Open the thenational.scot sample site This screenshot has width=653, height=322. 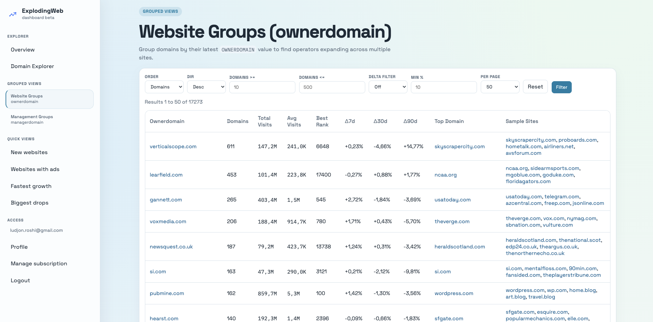[x=580, y=240]
